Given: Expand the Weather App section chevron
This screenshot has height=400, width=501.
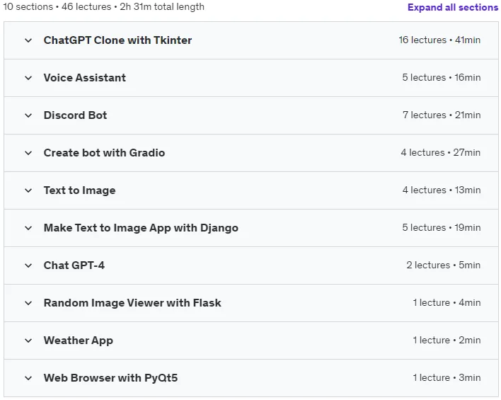Looking at the screenshot, I should [28, 341].
